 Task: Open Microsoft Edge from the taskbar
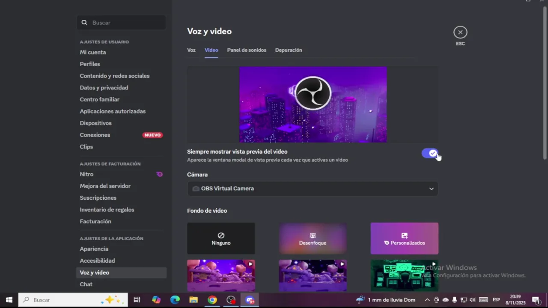coord(175,300)
